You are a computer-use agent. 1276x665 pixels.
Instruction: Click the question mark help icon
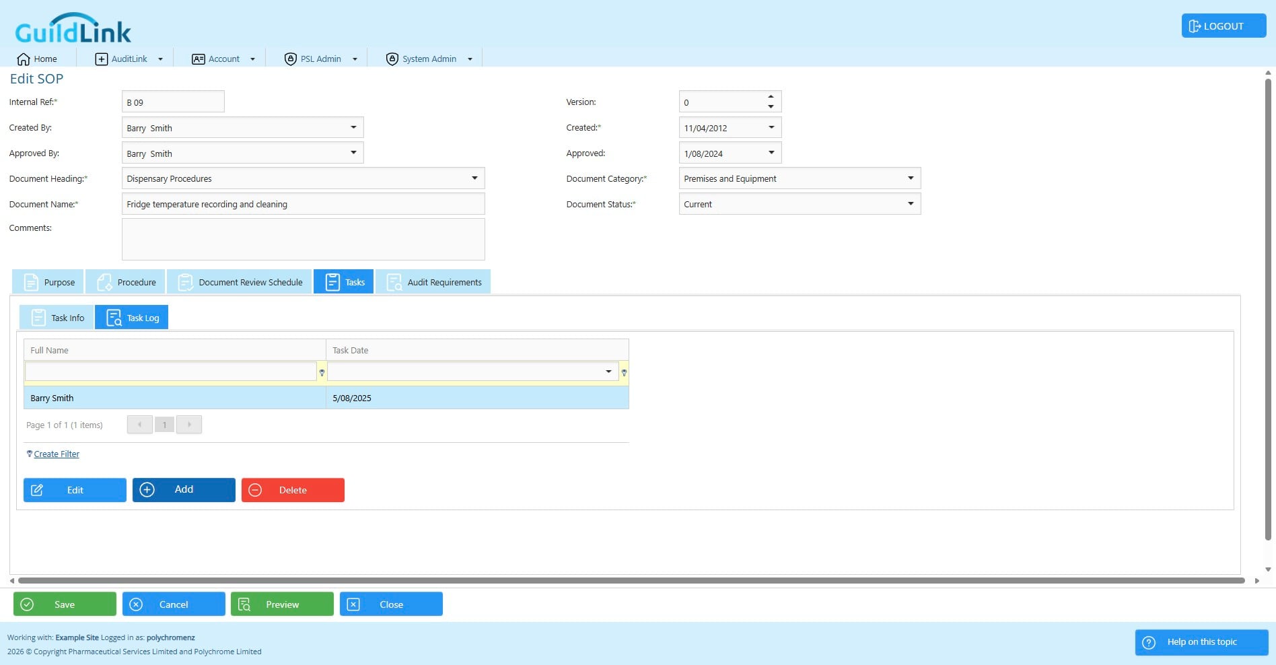(x=1149, y=642)
